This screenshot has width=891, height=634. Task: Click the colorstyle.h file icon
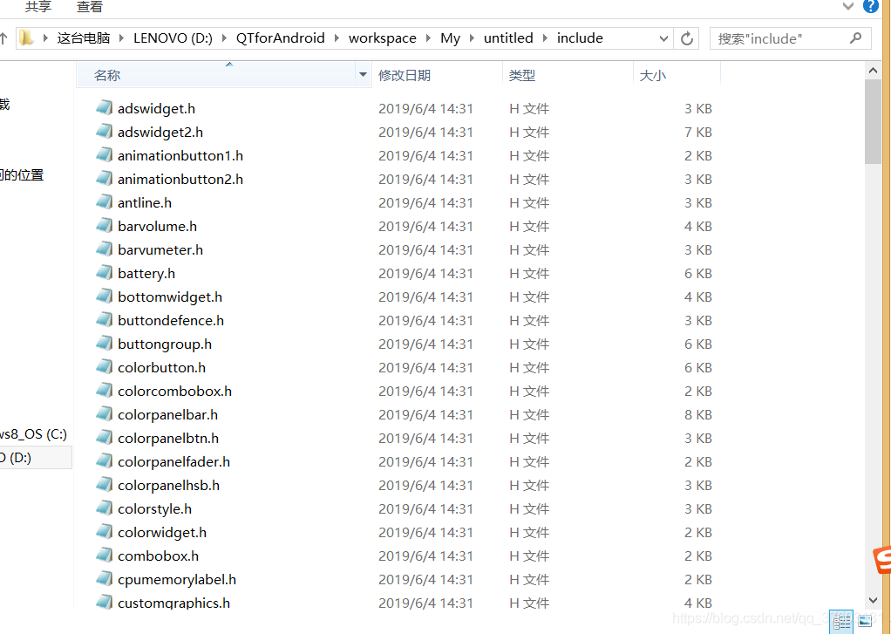coord(104,508)
